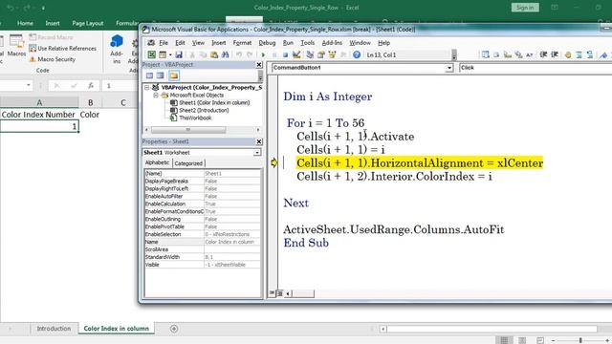Screen dimensions: 612x344
Task: Open Find with the binoculars icon
Action: tap(226, 55)
